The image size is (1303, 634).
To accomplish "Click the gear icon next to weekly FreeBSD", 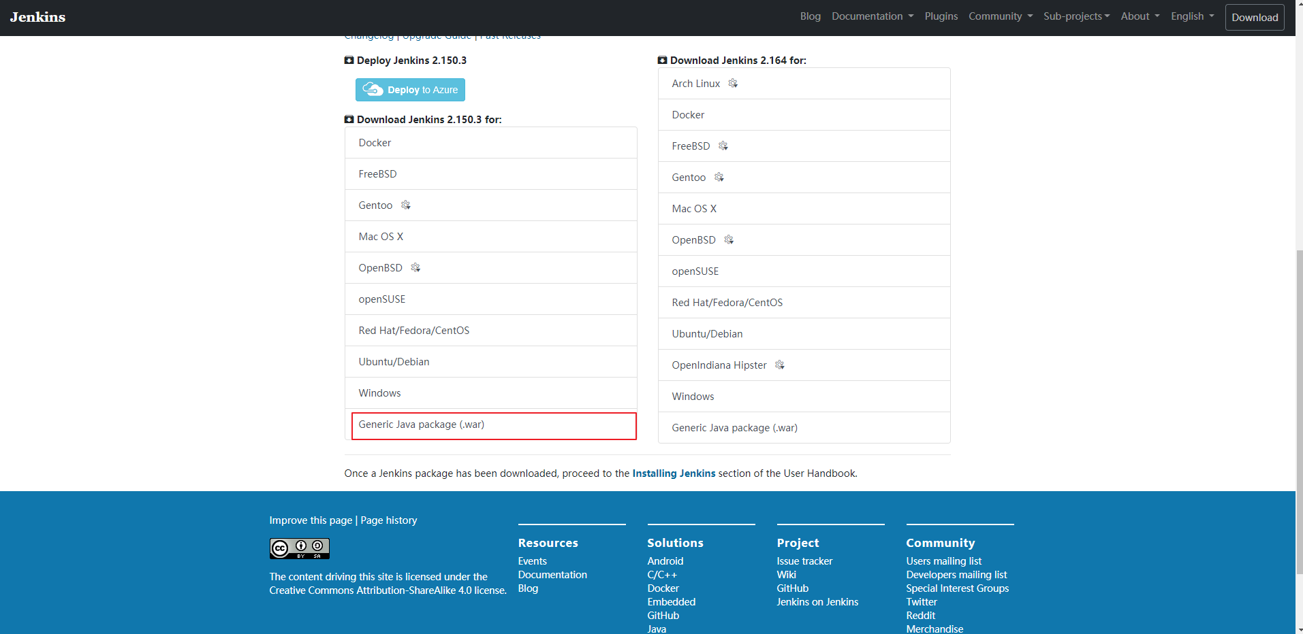I will click(723, 146).
